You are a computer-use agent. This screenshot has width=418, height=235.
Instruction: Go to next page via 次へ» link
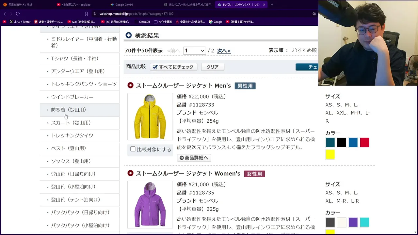click(x=224, y=51)
